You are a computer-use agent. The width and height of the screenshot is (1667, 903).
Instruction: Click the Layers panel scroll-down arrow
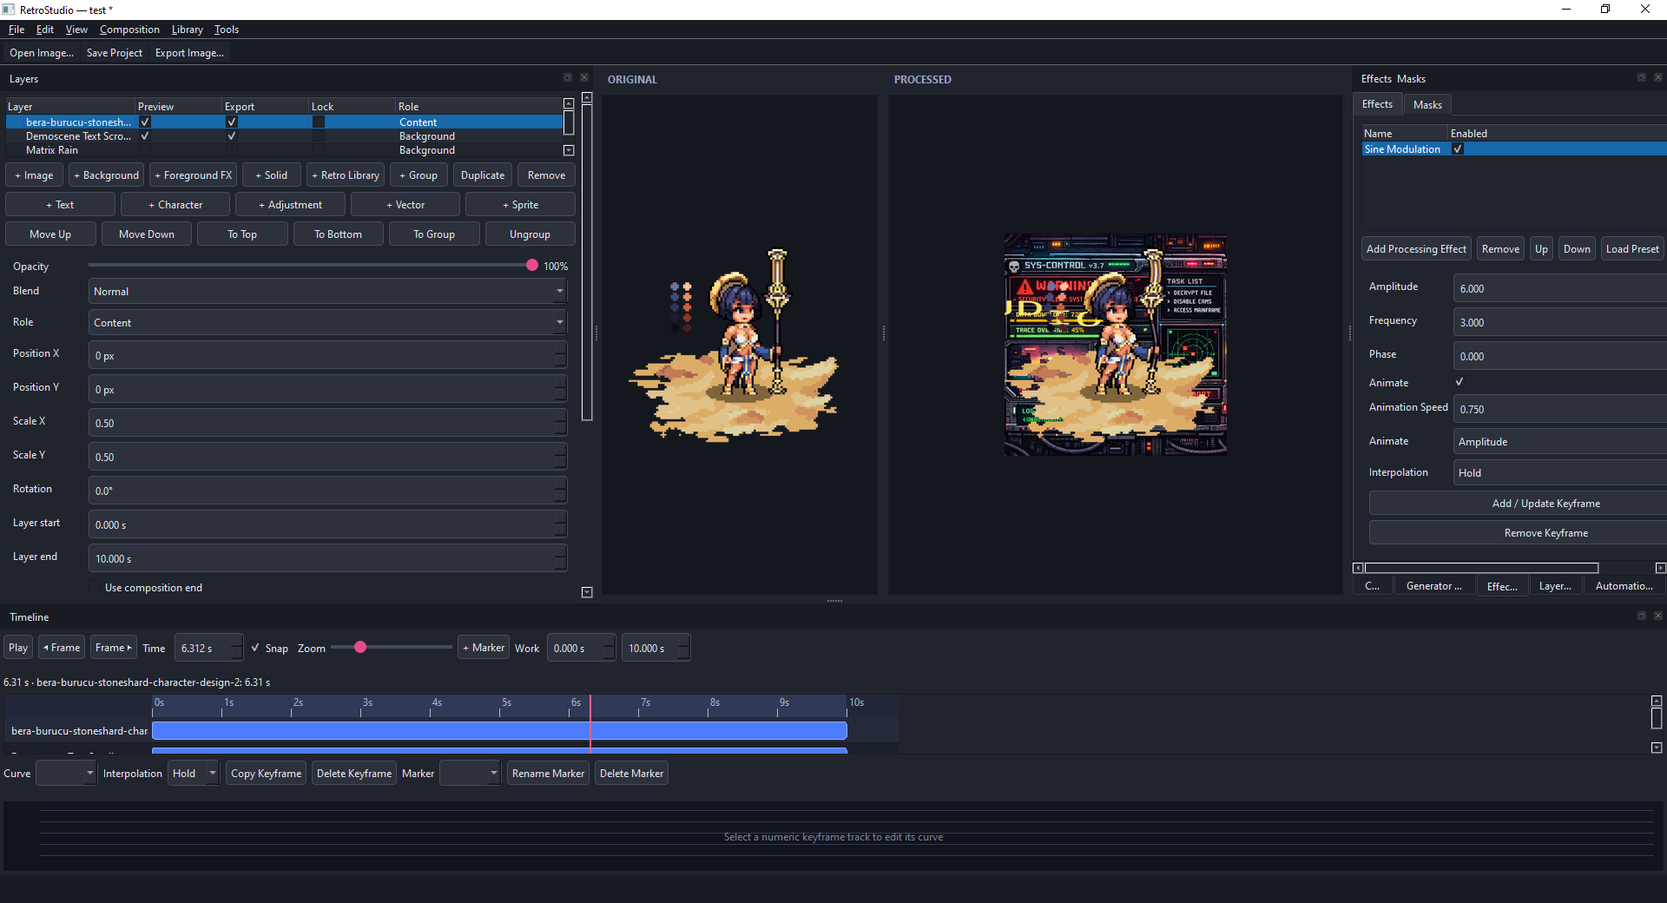tap(587, 592)
